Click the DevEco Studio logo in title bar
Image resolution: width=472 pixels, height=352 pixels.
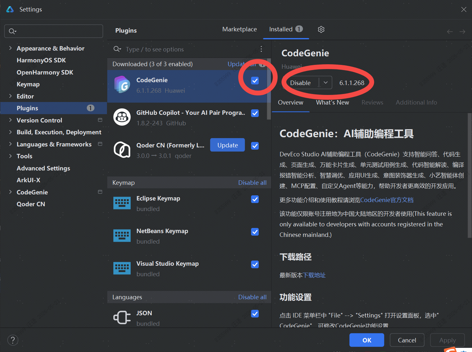[x=10, y=9]
